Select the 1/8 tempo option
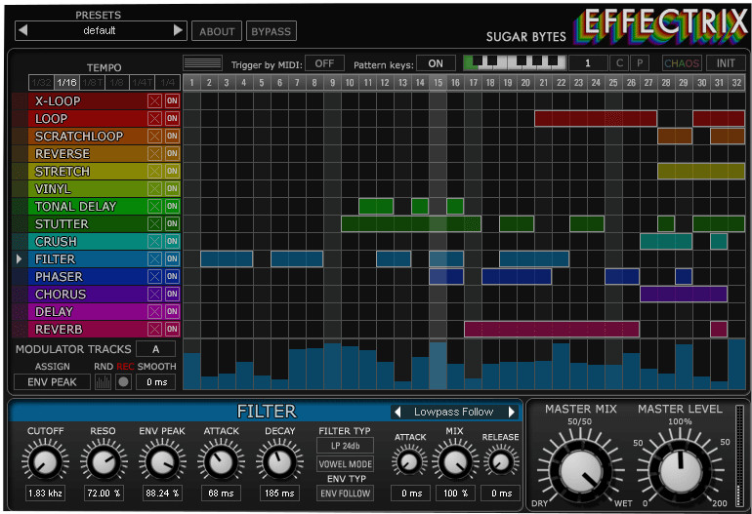The width and height of the screenshot is (752, 514). (117, 82)
